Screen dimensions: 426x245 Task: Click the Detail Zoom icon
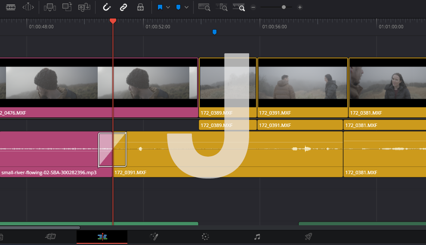click(221, 7)
